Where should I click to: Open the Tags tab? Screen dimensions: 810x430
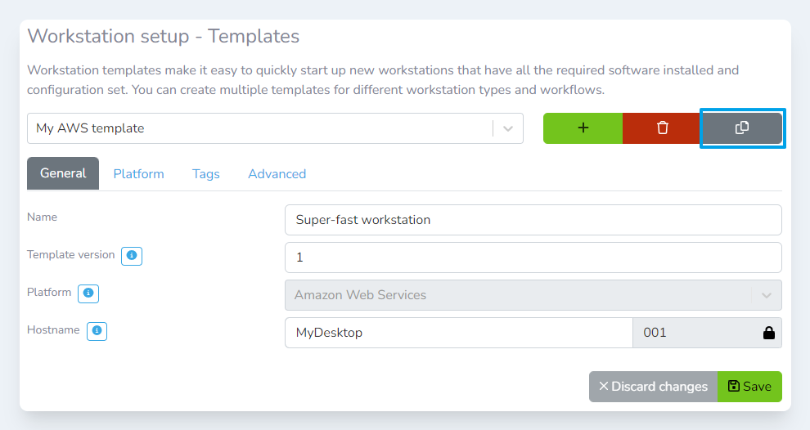tap(206, 174)
